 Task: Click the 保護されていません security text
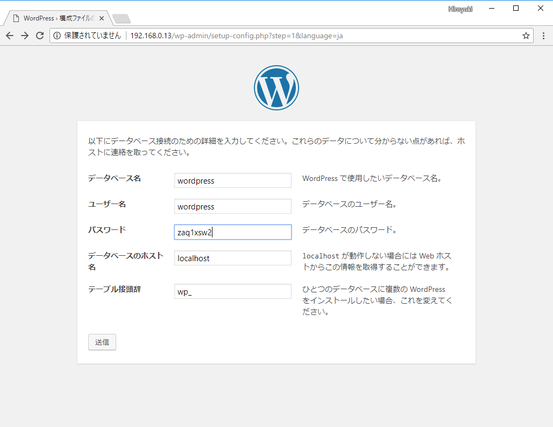[93, 36]
